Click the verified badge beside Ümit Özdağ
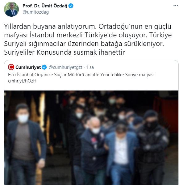179x185 pixels. [x=71, y=6]
